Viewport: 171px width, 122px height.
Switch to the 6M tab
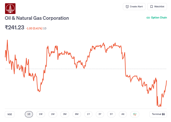click(x=77, y=114)
